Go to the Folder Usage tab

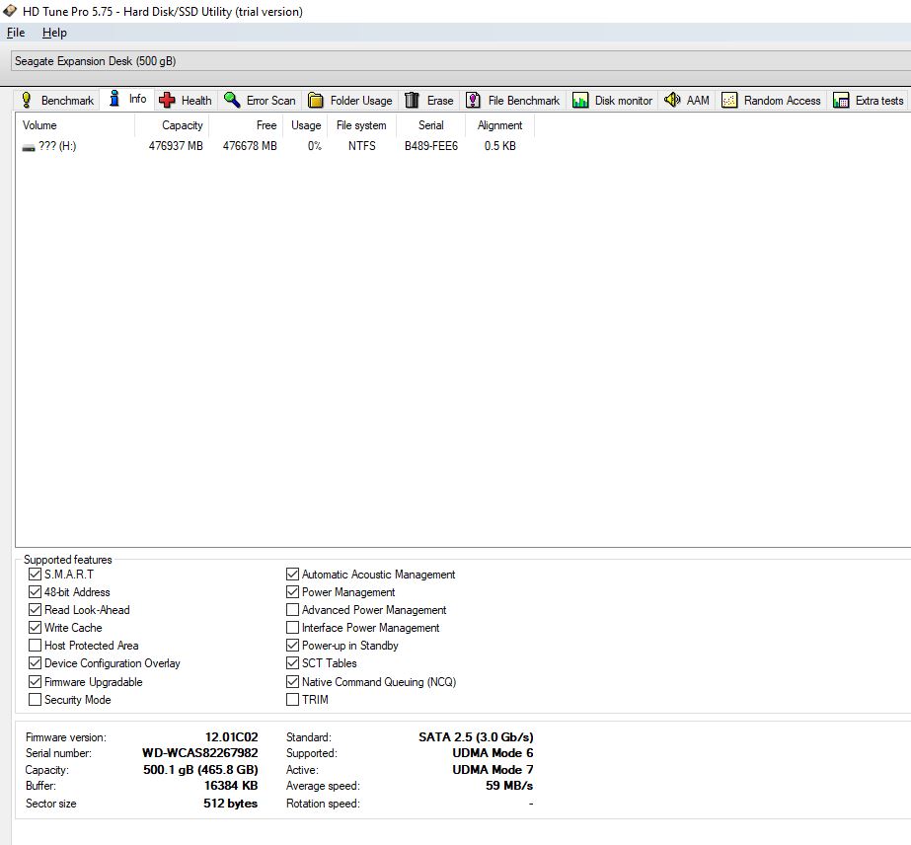point(350,100)
